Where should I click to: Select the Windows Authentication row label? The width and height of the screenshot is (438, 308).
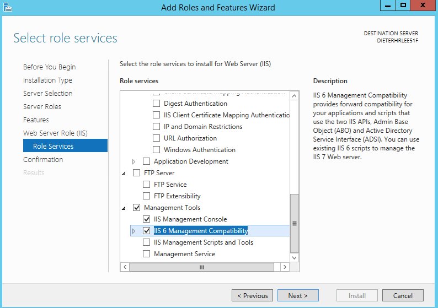tap(200, 150)
